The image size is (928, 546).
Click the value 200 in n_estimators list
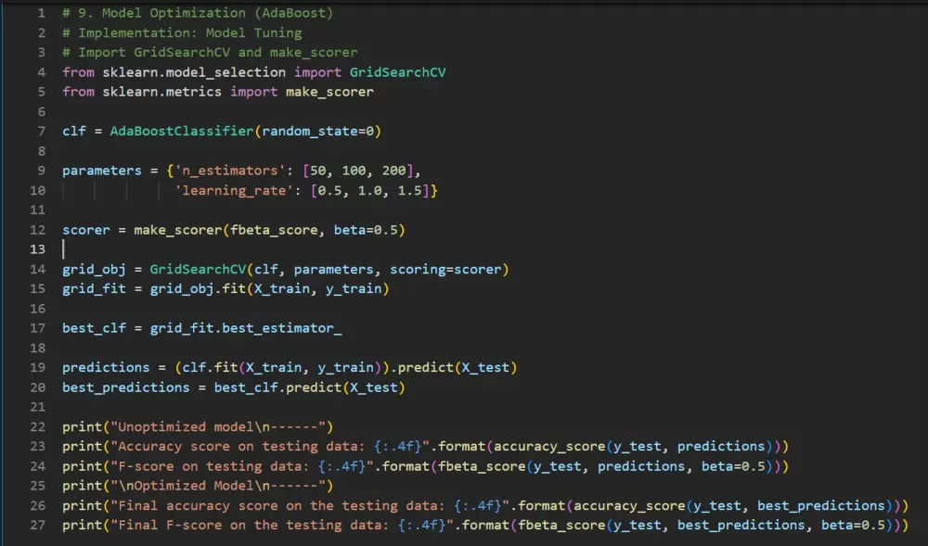click(x=393, y=171)
